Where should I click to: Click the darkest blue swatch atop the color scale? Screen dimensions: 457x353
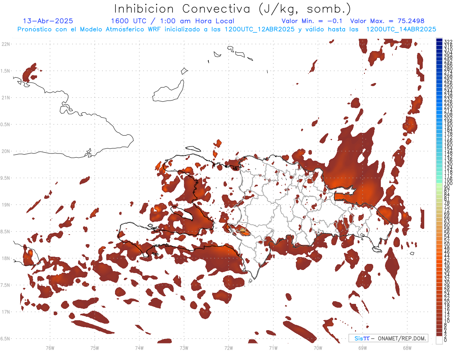pyautogui.click(x=439, y=40)
